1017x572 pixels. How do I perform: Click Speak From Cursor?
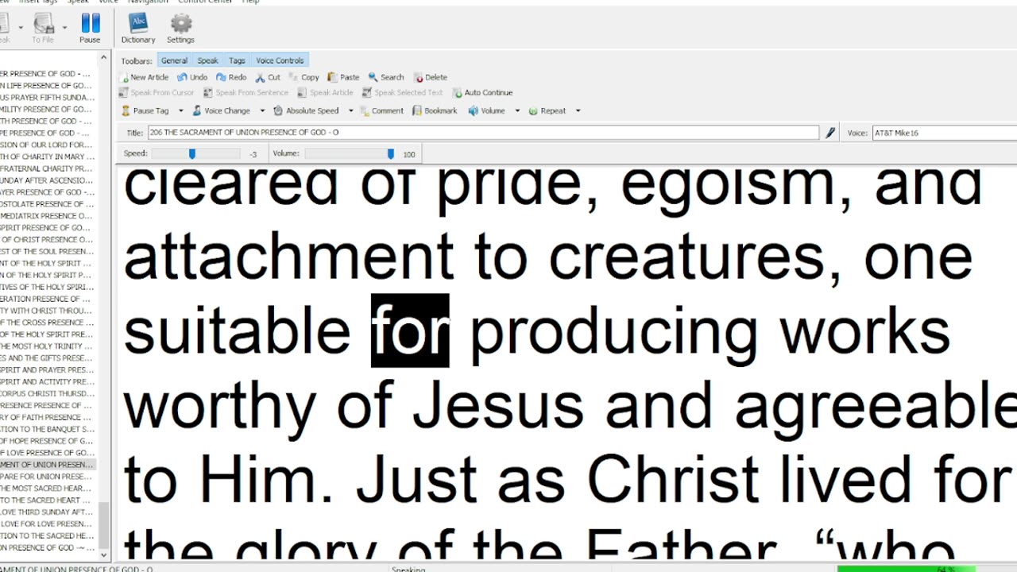[x=157, y=92]
